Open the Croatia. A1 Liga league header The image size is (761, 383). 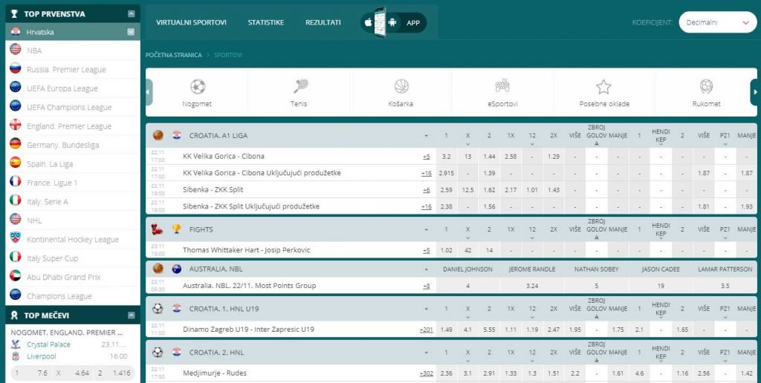(x=218, y=135)
